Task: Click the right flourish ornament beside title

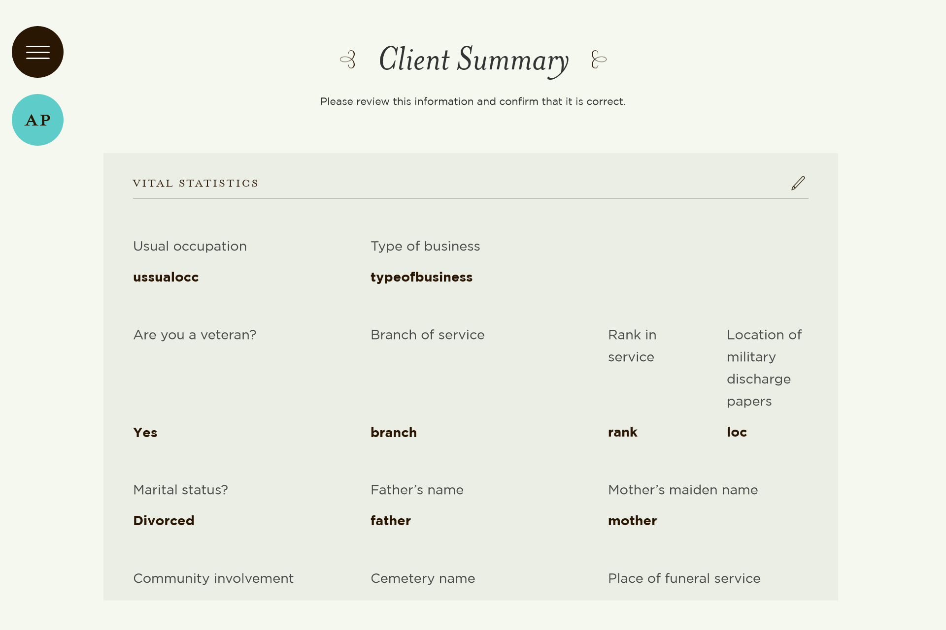Action: click(599, 60)
